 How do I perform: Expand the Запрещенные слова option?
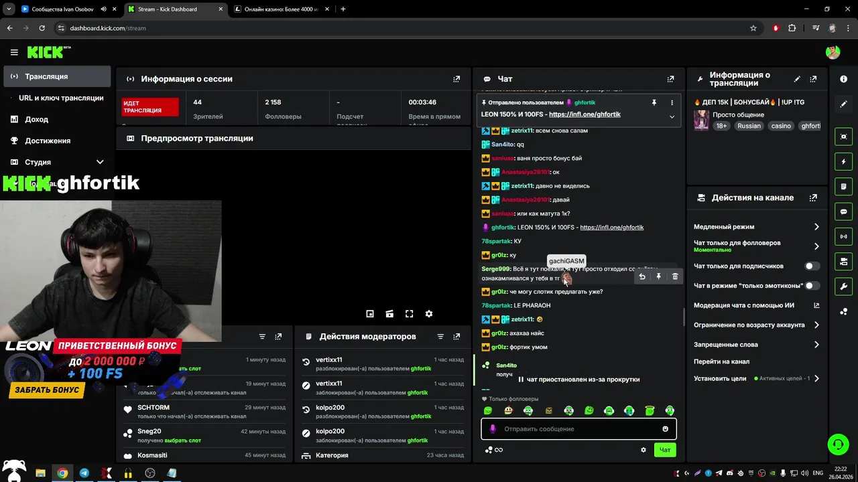click(756, 345)
